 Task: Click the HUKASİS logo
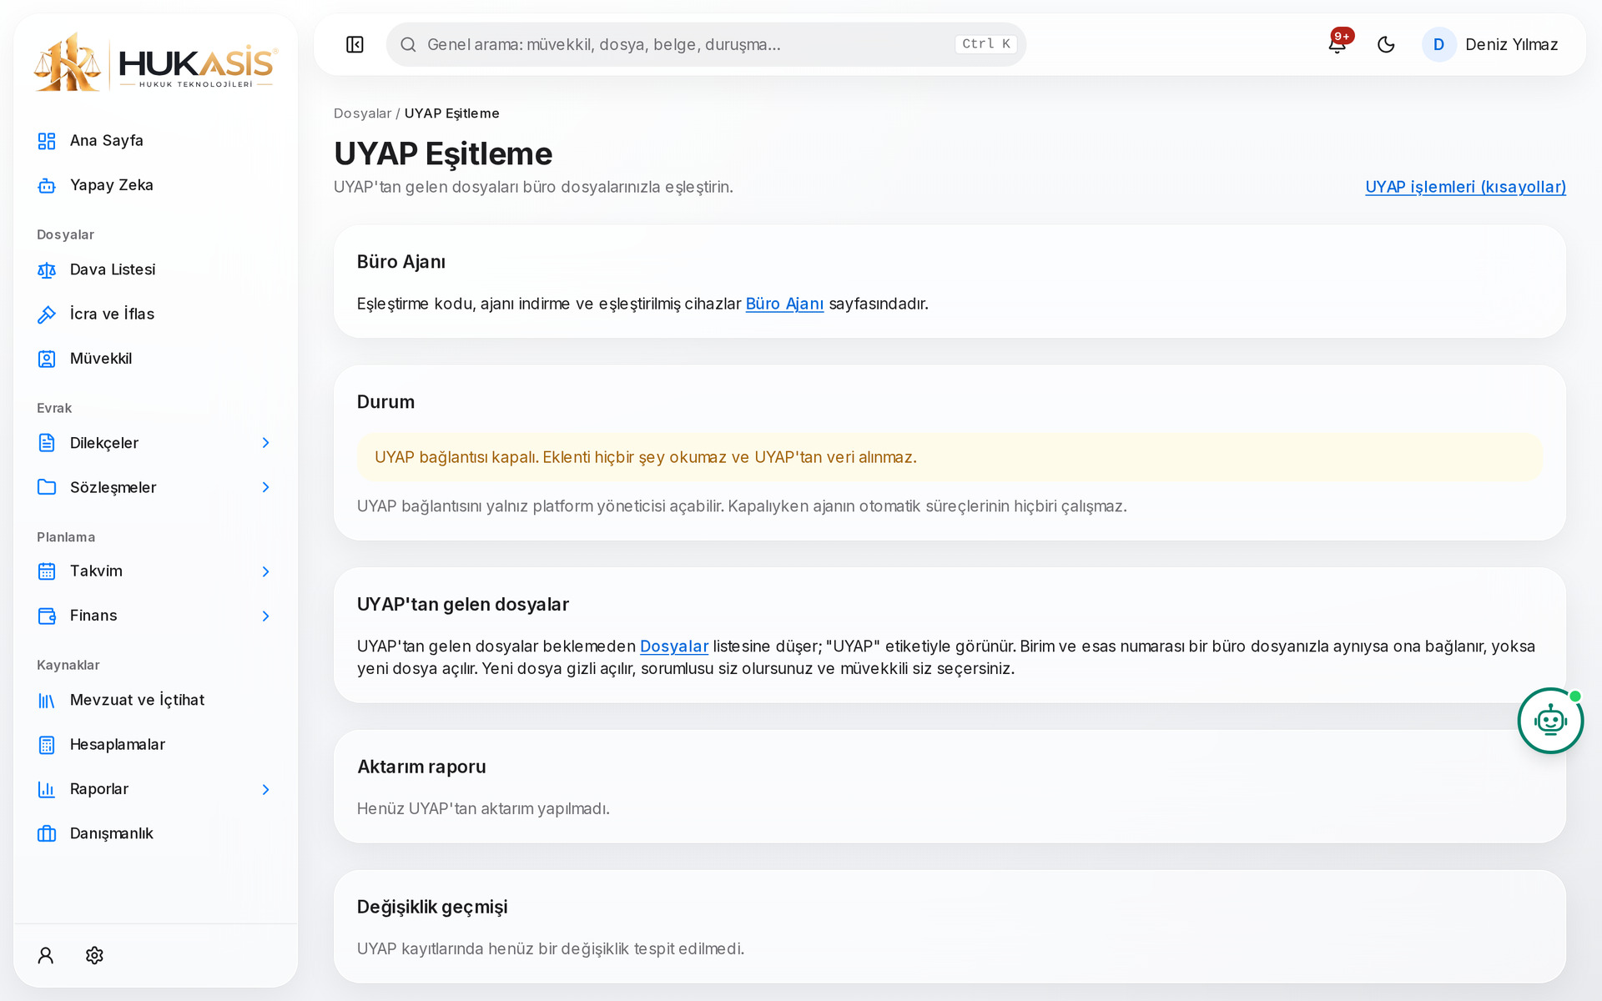(155, 63)
